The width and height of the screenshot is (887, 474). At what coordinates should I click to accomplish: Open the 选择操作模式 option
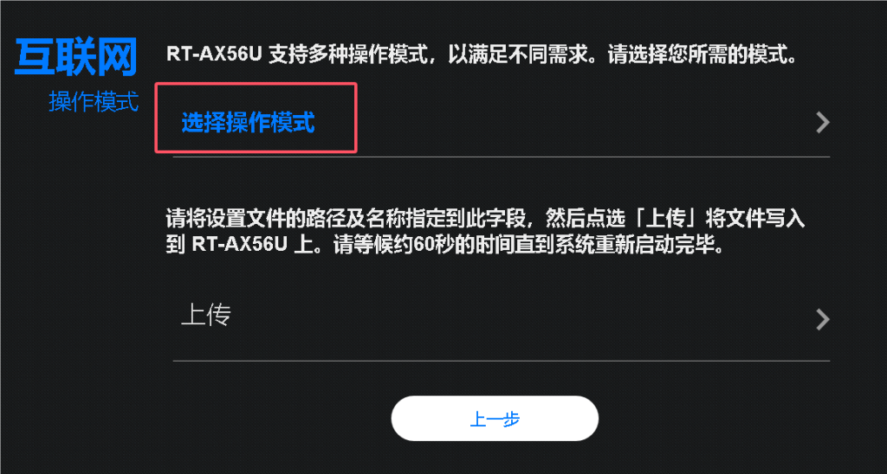[502, 123]
